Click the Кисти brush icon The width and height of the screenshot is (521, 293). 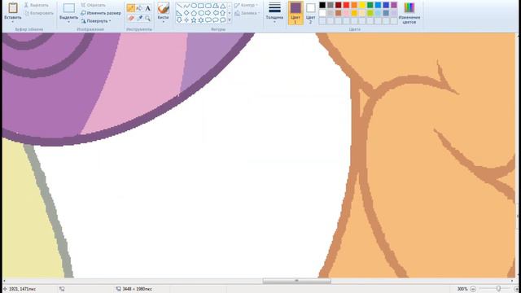(x=163, y=7)
